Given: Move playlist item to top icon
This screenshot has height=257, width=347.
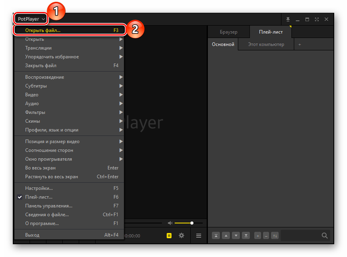Looking at the screenshot, I should (216, 235).
